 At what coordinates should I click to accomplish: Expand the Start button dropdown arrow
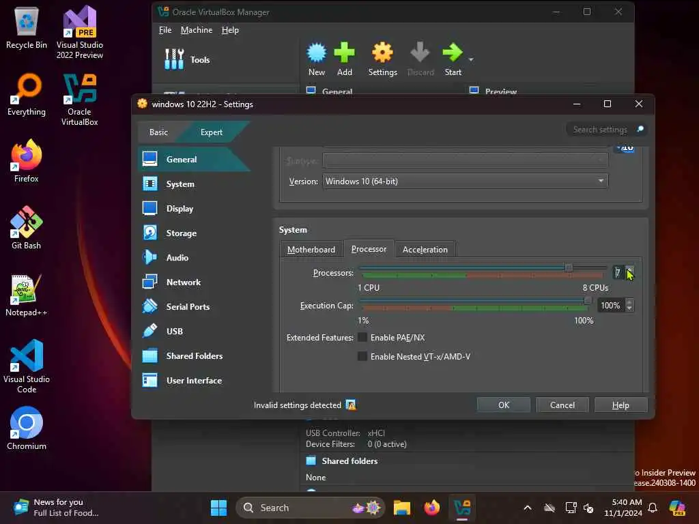coord(471,59)
